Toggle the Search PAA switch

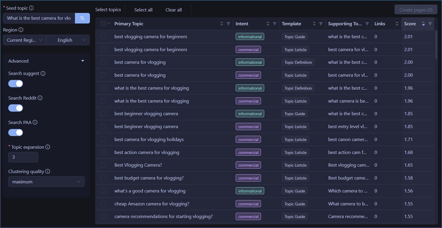click(16, 133)
